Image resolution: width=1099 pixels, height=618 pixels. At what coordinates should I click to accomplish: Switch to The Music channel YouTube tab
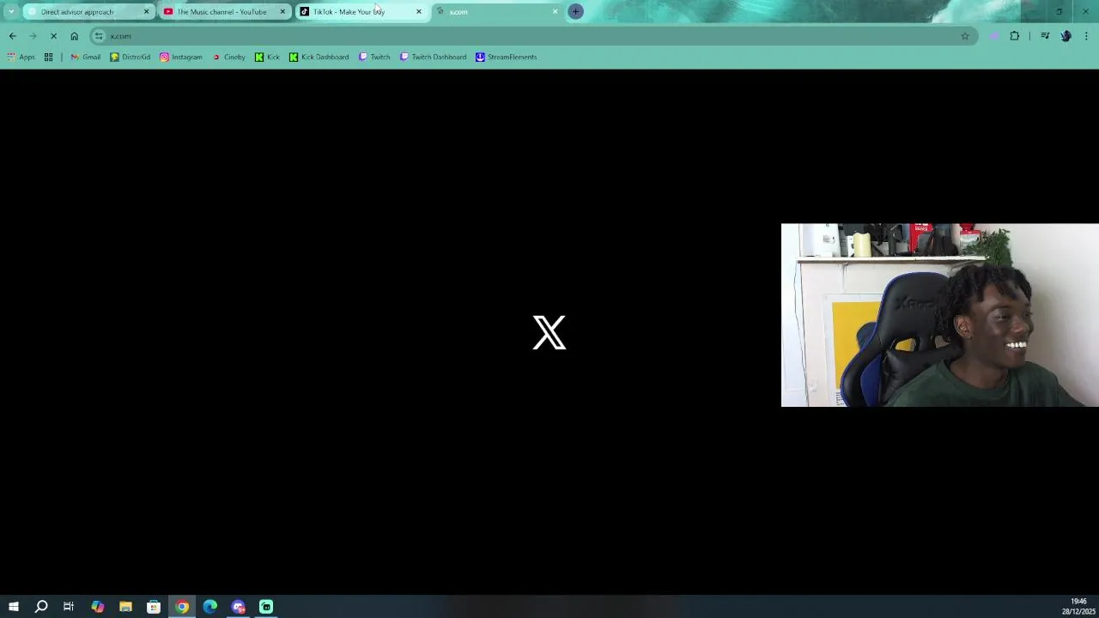(223, 11)
